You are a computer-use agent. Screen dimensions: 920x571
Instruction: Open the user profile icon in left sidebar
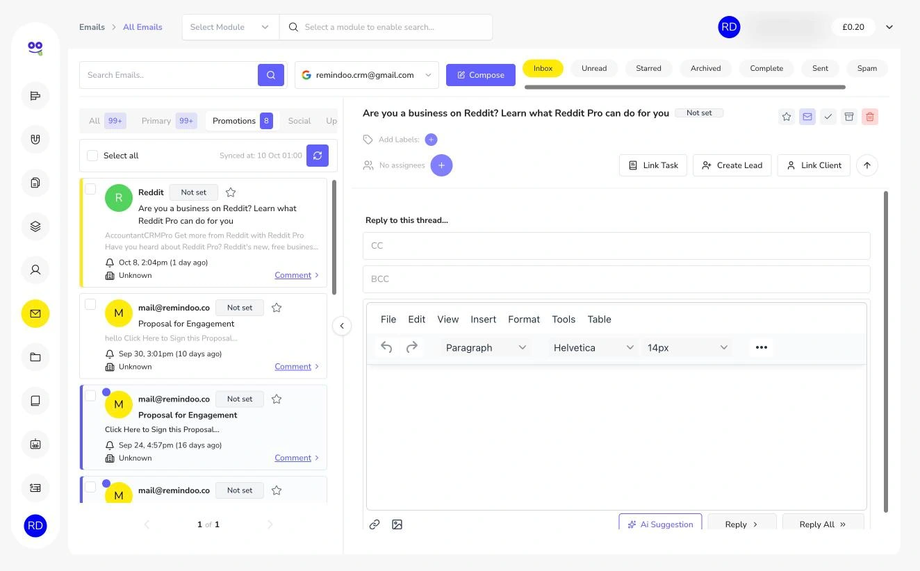[35, 270]
